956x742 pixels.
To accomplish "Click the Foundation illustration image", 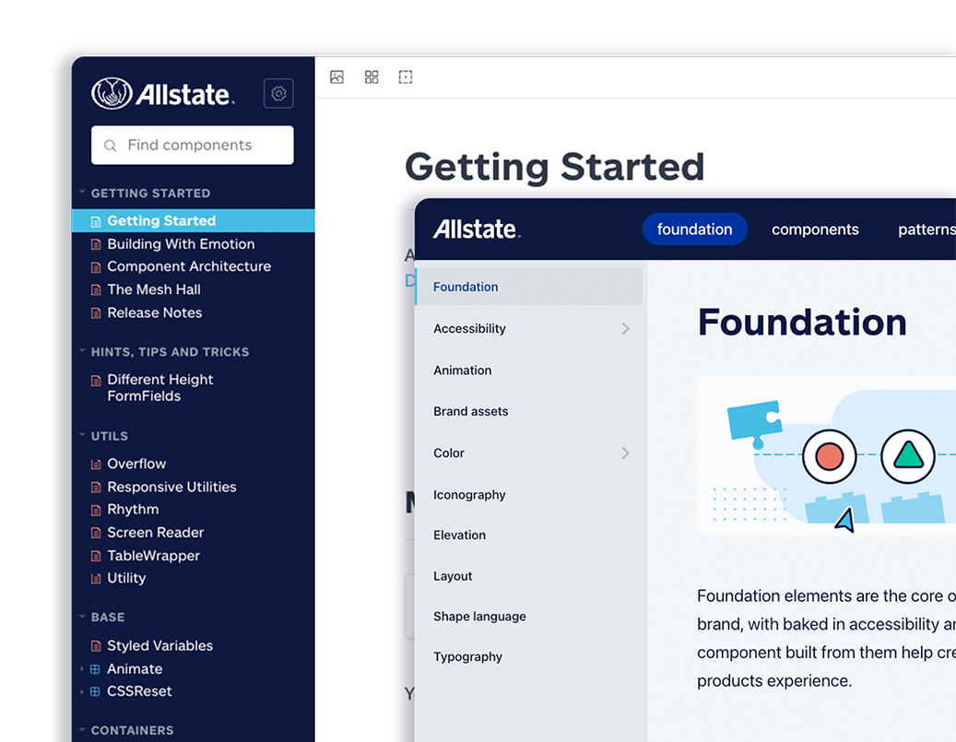I will pos(826,456).
